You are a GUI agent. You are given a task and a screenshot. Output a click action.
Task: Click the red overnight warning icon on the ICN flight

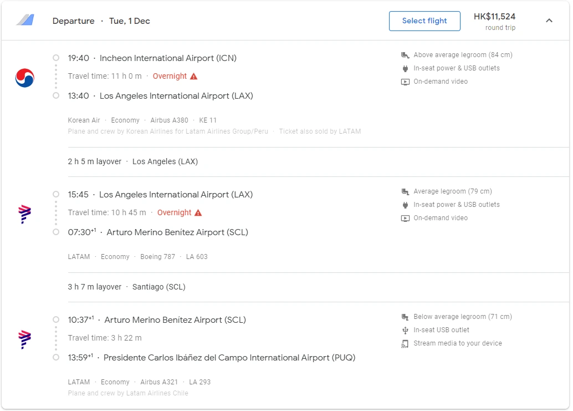[x=193, y=76]
